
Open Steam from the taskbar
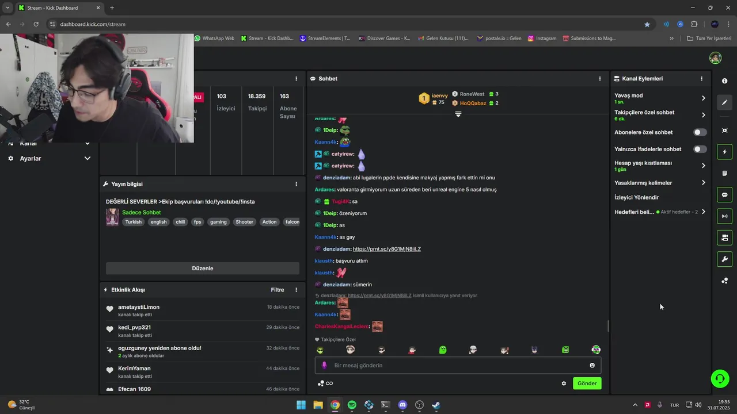(x=436, y=405)
